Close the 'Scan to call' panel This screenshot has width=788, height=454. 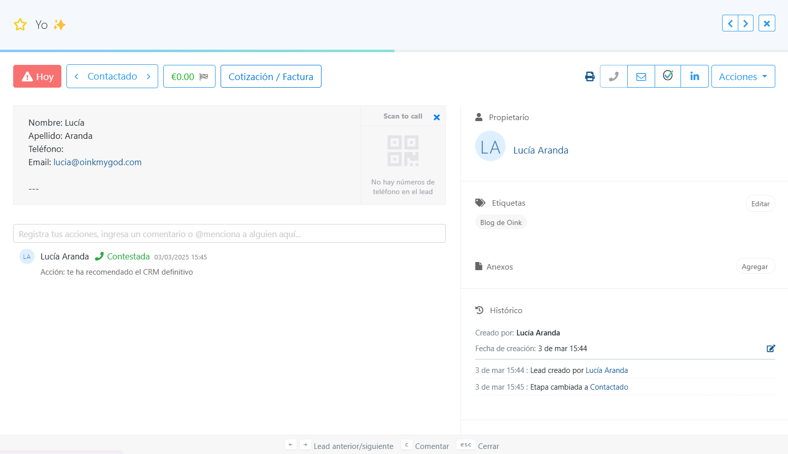437,117
